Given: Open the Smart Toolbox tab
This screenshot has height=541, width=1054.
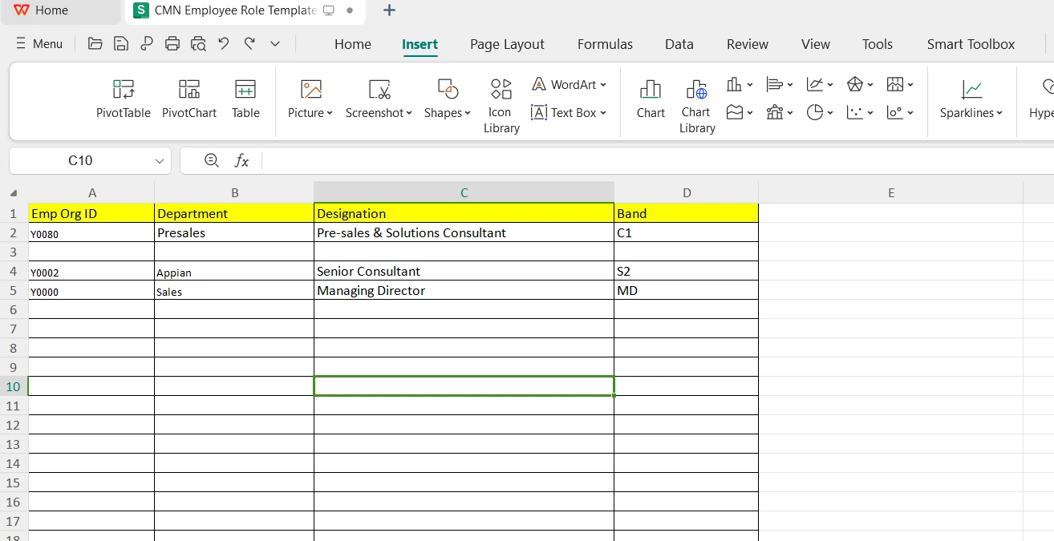Looking at the screenshot, I should (971, 44).
